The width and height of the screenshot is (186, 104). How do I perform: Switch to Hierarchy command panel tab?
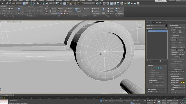point(154,23)
